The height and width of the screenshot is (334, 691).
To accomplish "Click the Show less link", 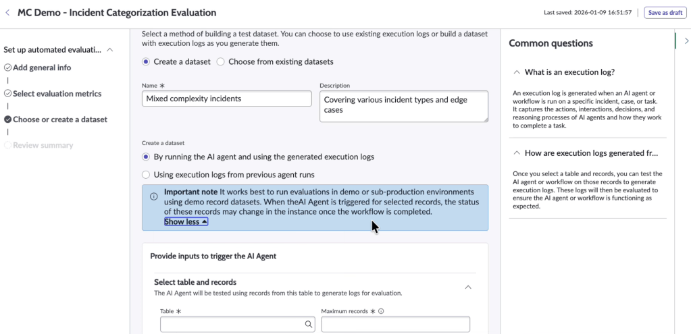I will (186, 221).
